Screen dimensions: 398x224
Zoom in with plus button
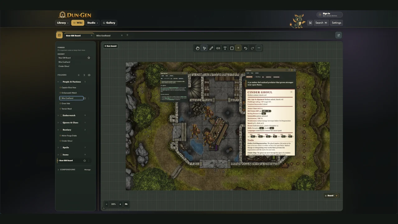point(120,204)
